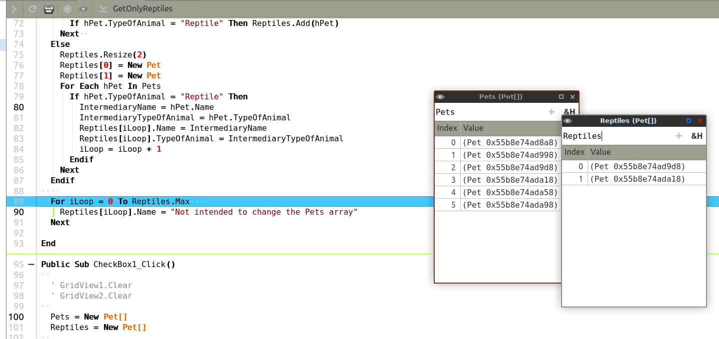Click the plus icon in Reptiles watch window
This screenshot has height=339, width=719.
[679, 136]
